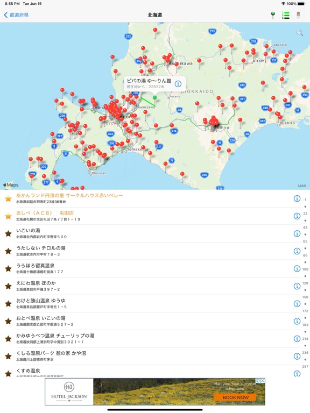Open the Legal link on map
This screenshot has height=413, width=310.
302,186
